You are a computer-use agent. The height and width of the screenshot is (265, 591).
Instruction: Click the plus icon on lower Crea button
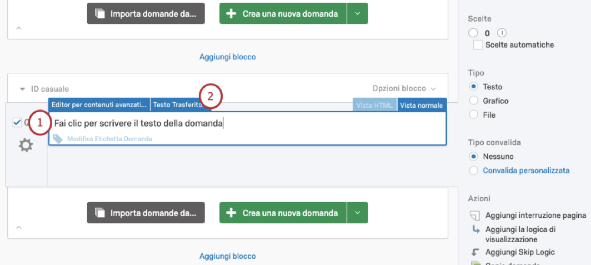click(x=232, y=213)
